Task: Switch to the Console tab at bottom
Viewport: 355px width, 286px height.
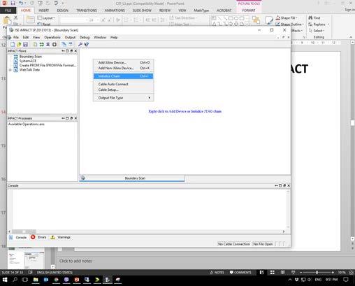Action: 18,237
